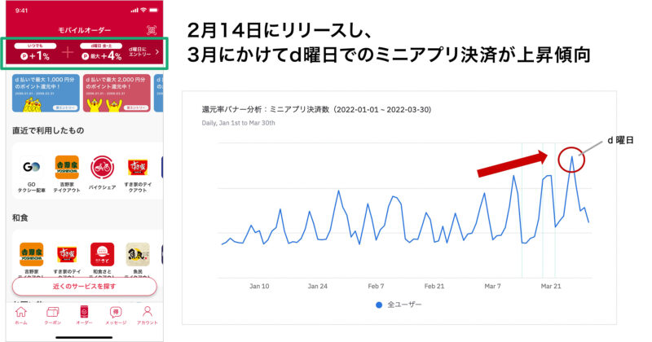
Task: Tap entry button on the 2,000円分 card
Action: [136, 107]
